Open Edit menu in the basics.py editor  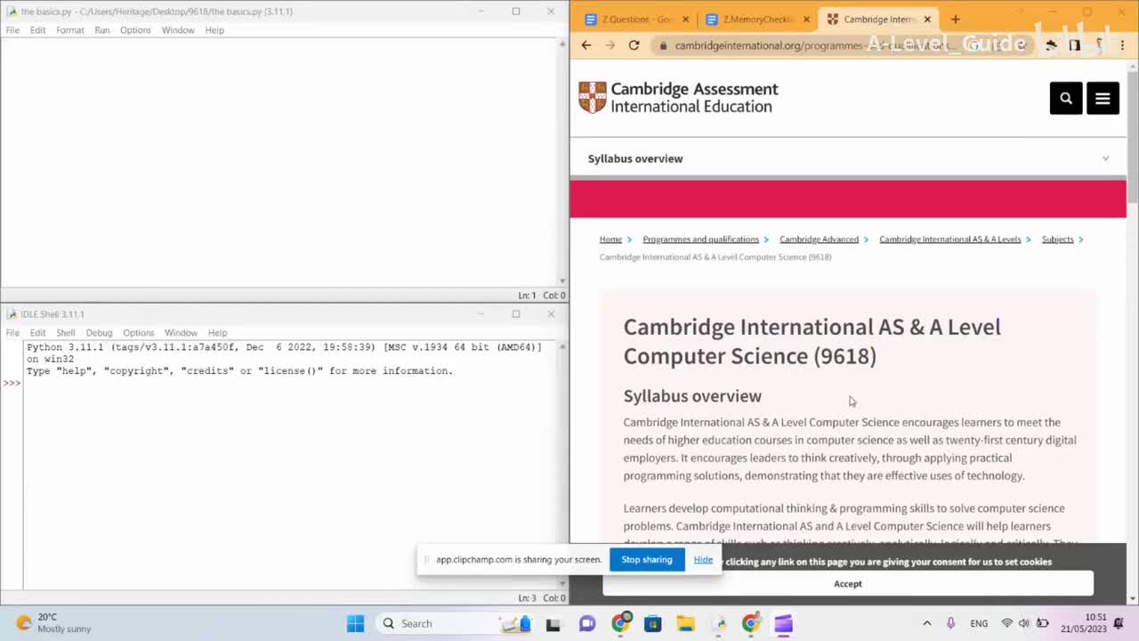[37, 30]
